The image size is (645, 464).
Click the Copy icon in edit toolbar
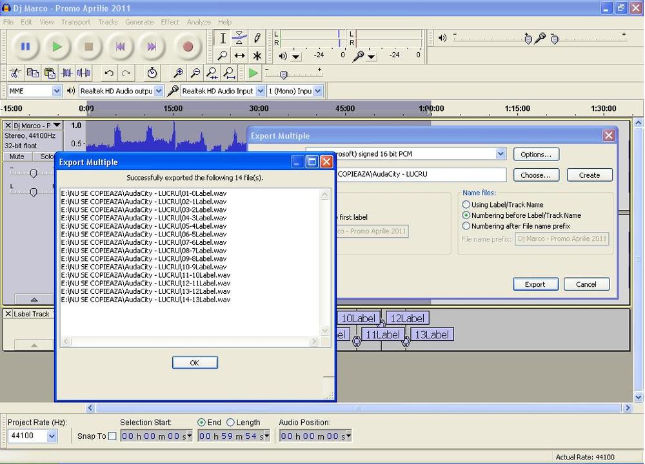[32, 73]
